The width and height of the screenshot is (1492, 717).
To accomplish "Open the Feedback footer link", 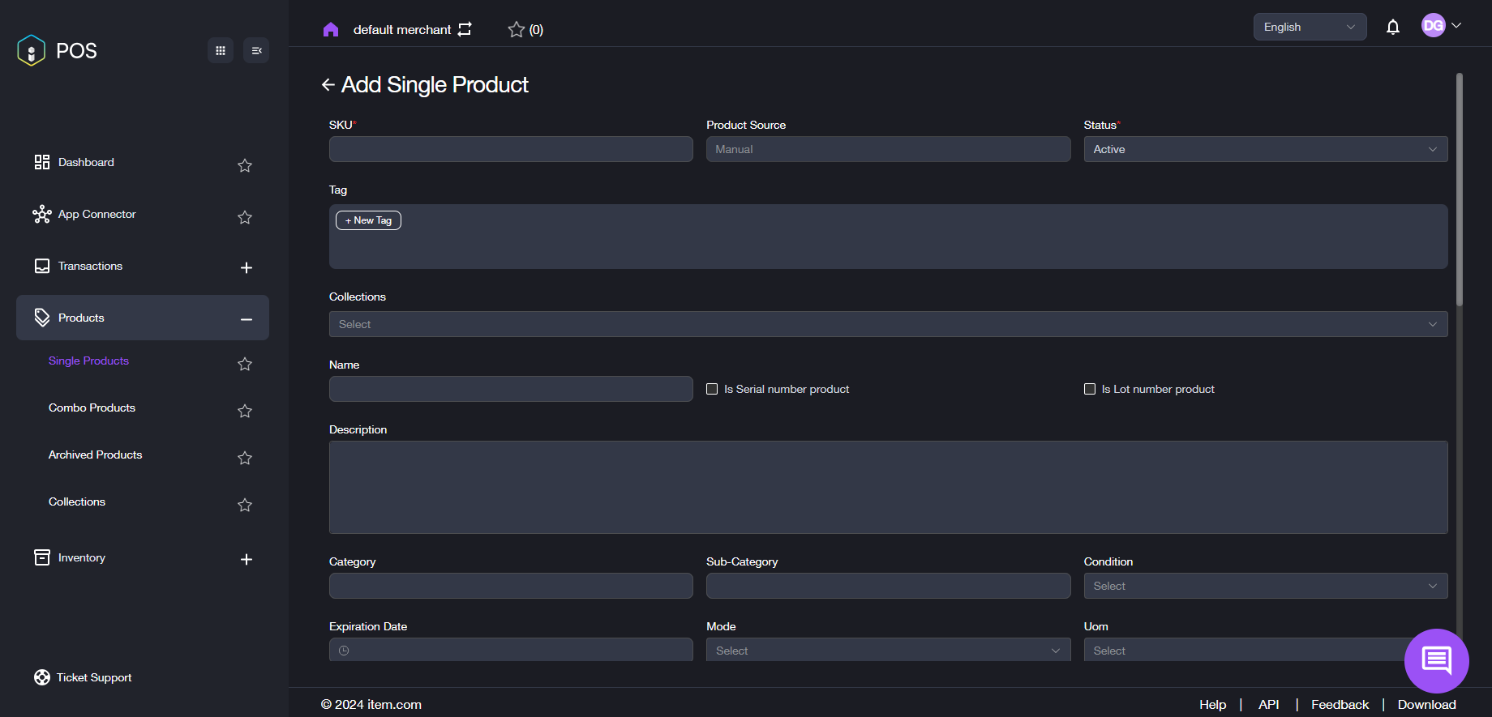I will 1340,705.
